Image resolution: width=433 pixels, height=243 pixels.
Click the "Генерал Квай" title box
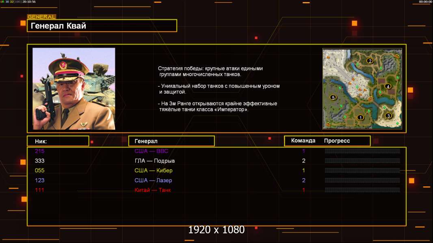[102, 26]
